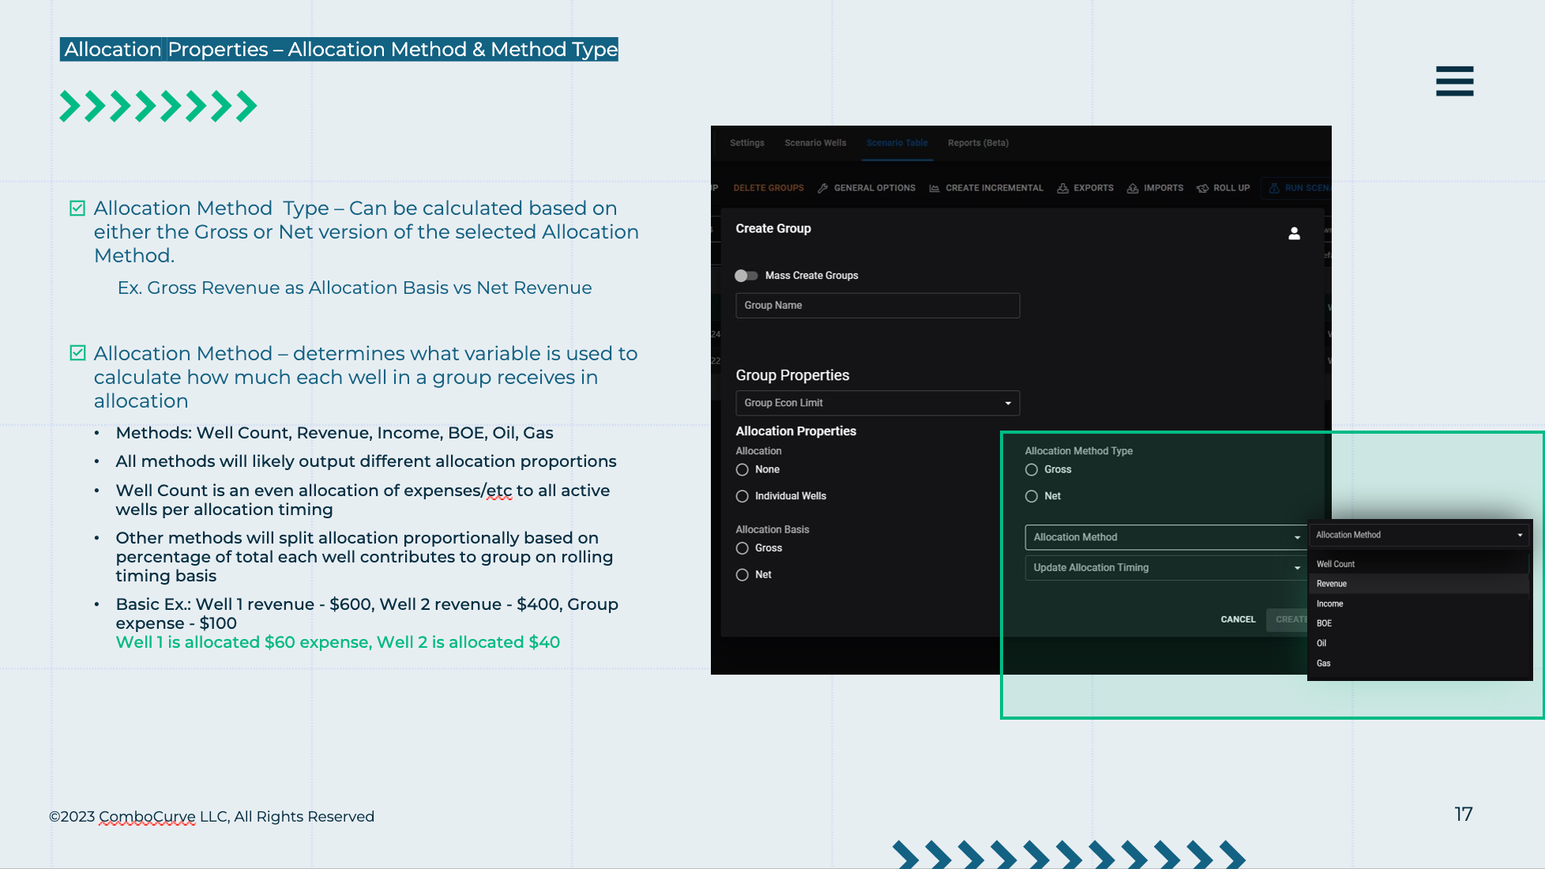Click the Roll Up icon
This screenshot has width=1545, height=869.
click(x=1202, y=188)
